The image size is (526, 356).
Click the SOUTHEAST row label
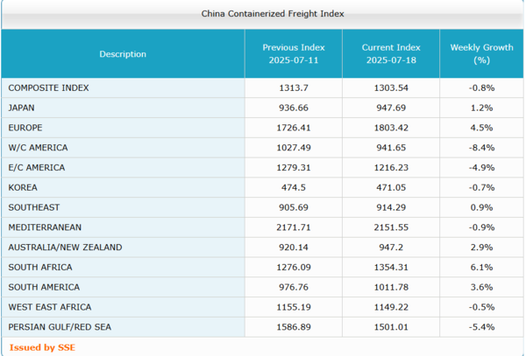coord(33,207)
